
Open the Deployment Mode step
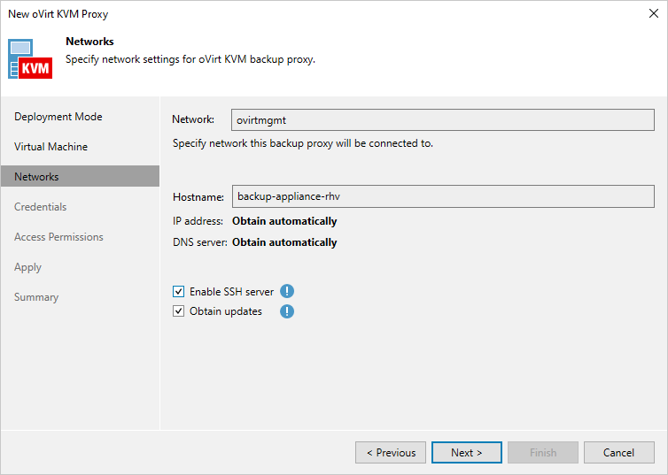58,117
